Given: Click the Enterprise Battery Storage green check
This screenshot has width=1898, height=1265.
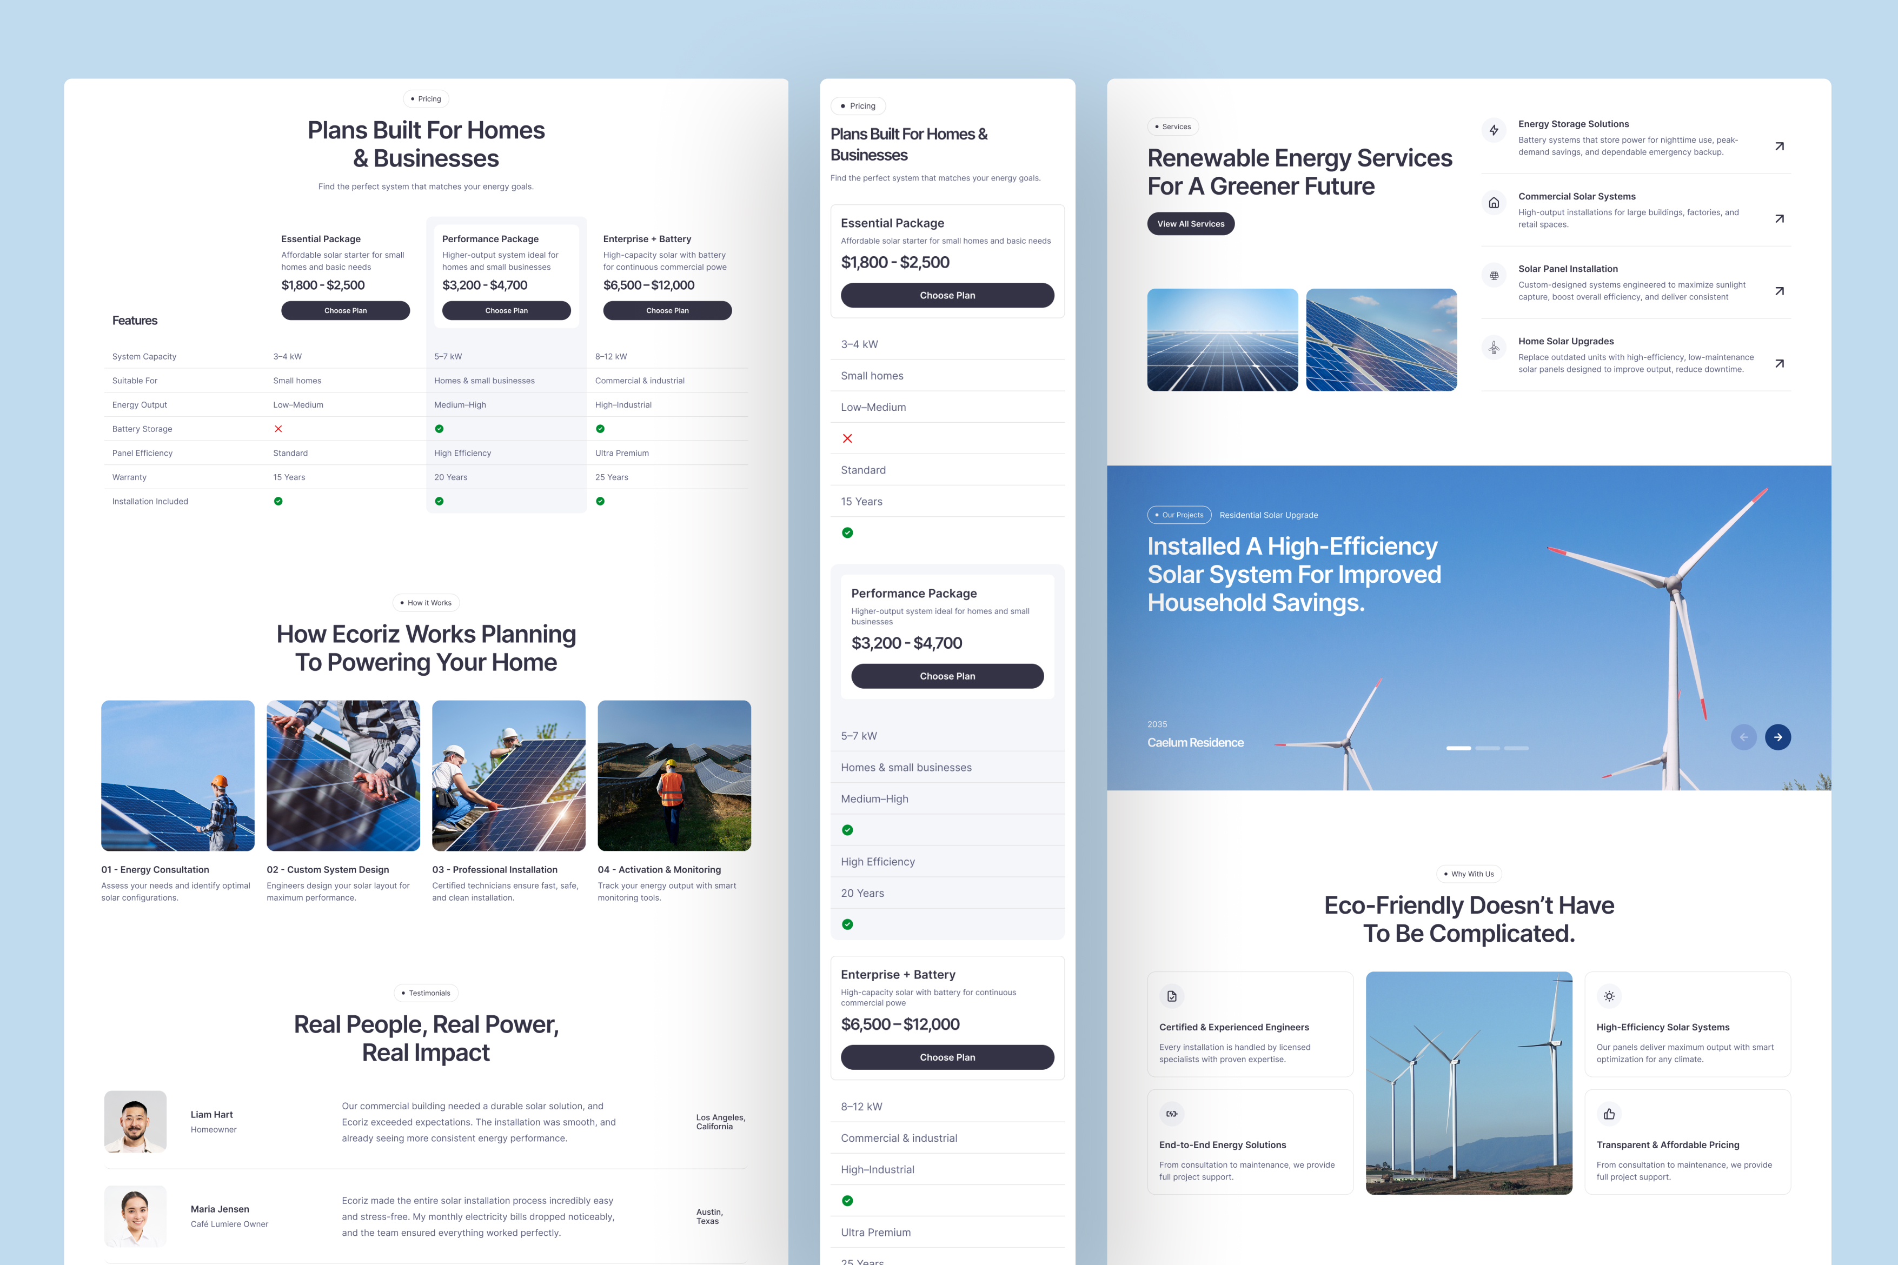Looking at the screenshot, I should (x=600, y=429).
